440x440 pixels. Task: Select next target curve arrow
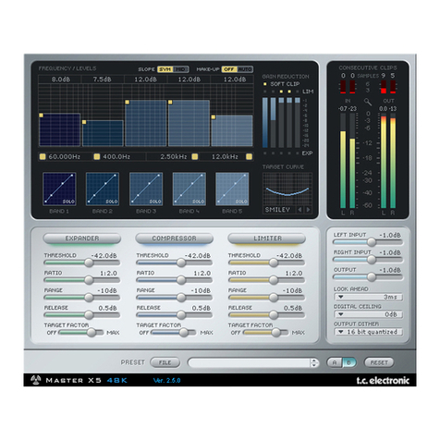[308, 210]
